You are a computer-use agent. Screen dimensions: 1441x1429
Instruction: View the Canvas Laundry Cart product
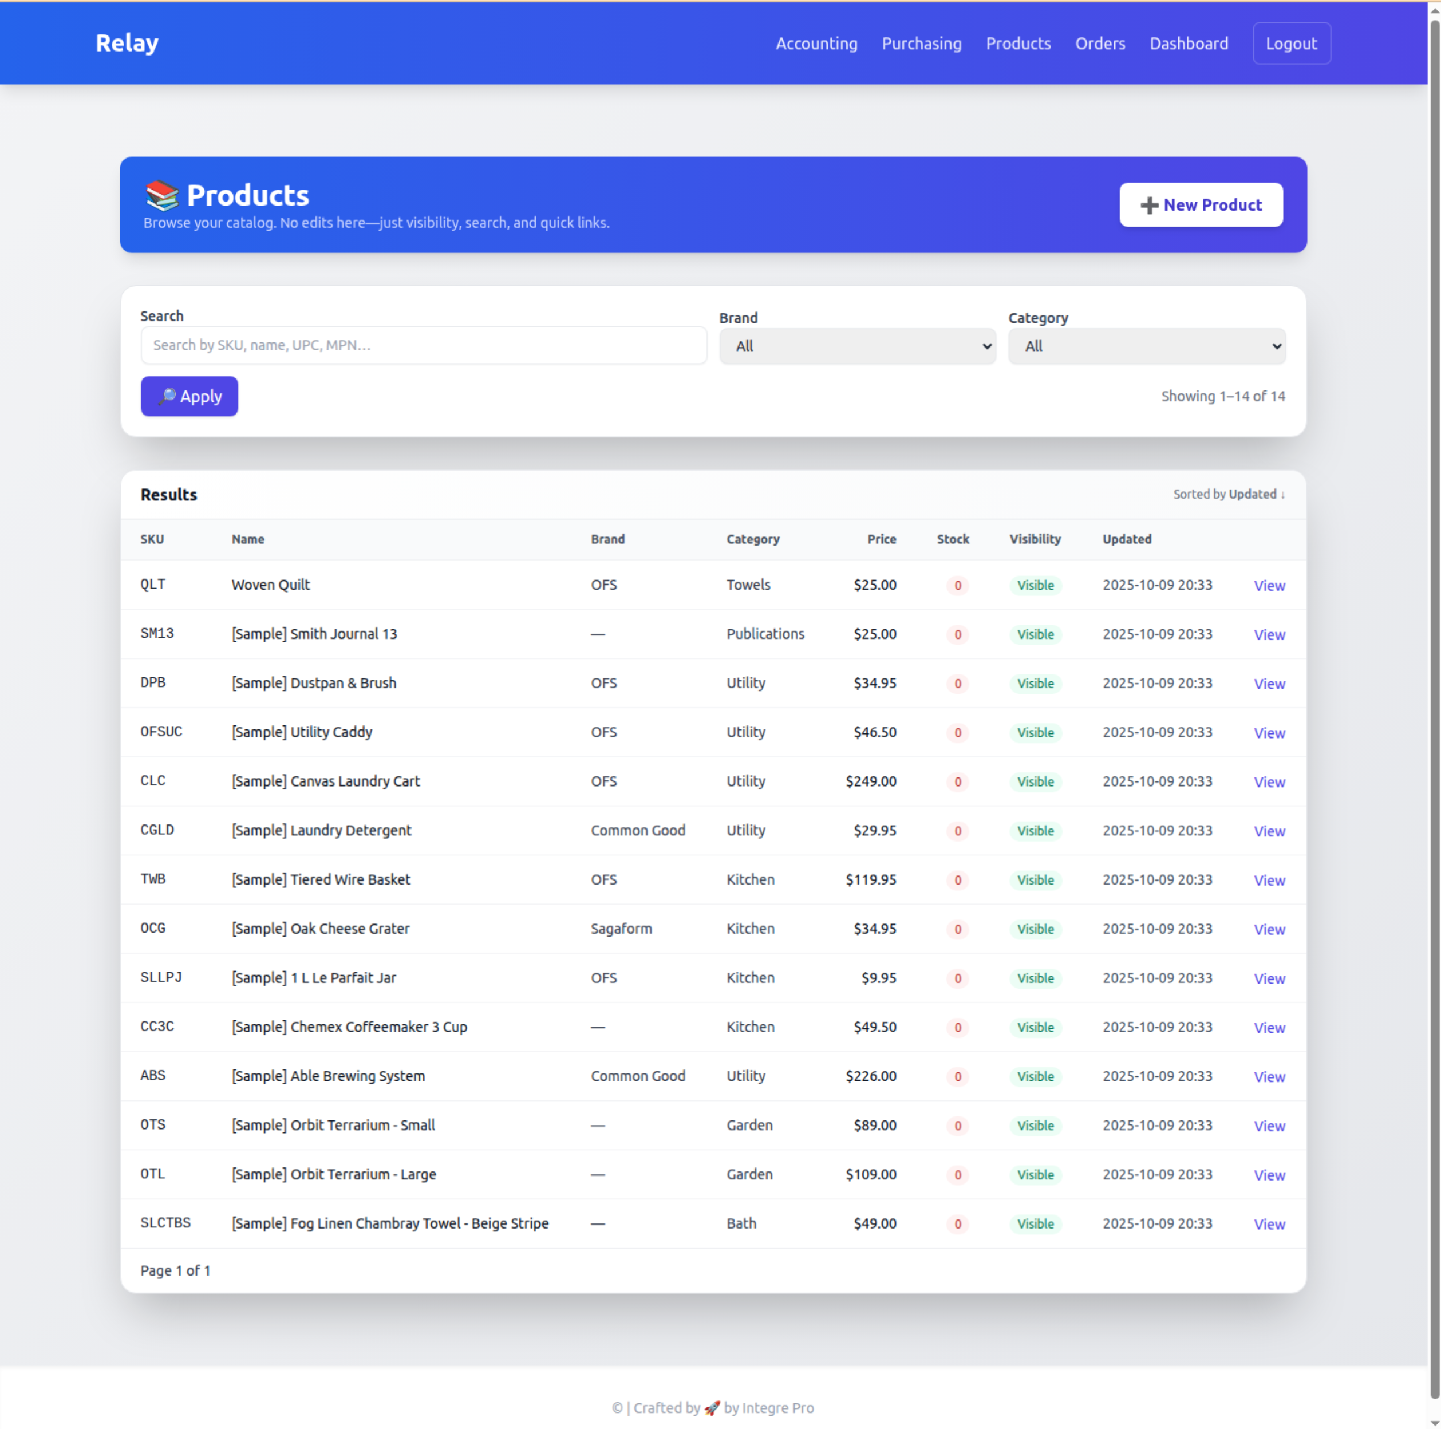coord(1269,781)
